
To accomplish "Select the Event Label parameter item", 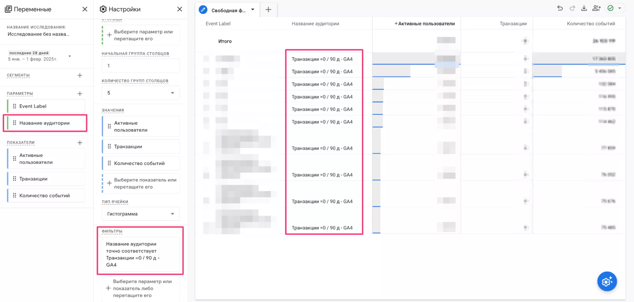I will pos(46,106).
